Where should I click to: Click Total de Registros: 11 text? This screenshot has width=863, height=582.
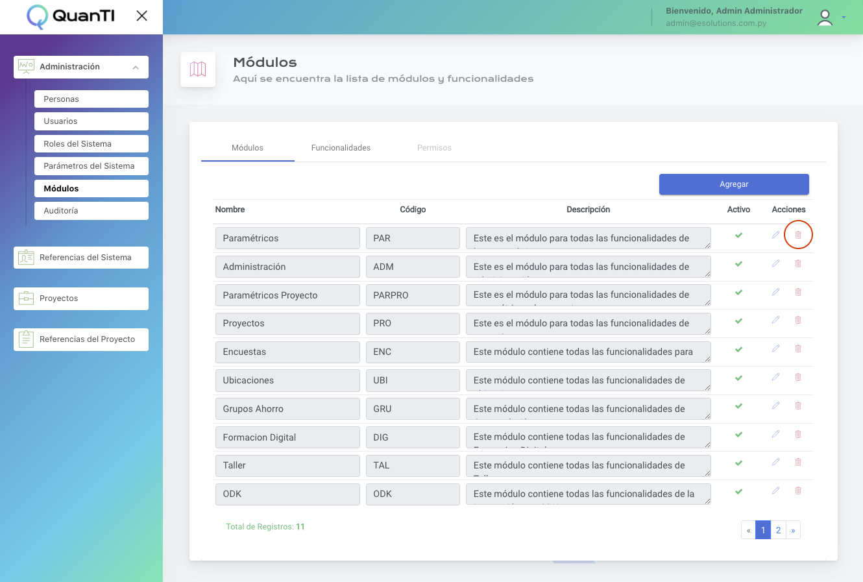[x=265, y=527]
